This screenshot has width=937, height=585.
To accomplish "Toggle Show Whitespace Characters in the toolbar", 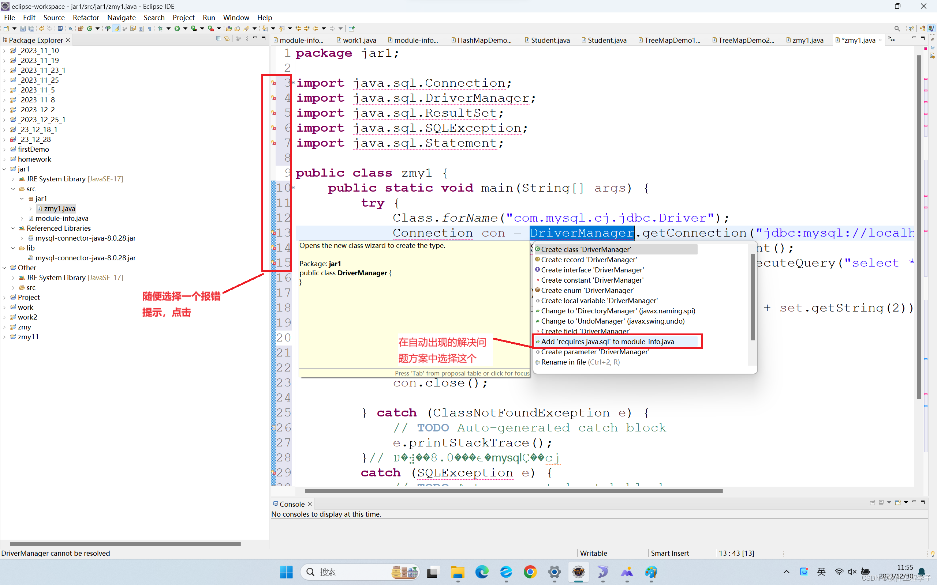I will coord(150,28).
